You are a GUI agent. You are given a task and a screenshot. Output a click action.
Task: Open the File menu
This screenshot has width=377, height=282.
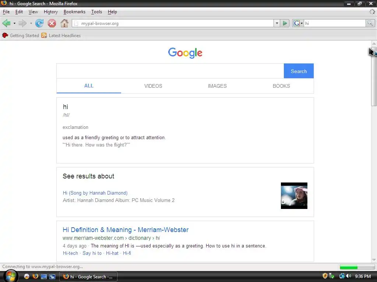click(6, 12)
